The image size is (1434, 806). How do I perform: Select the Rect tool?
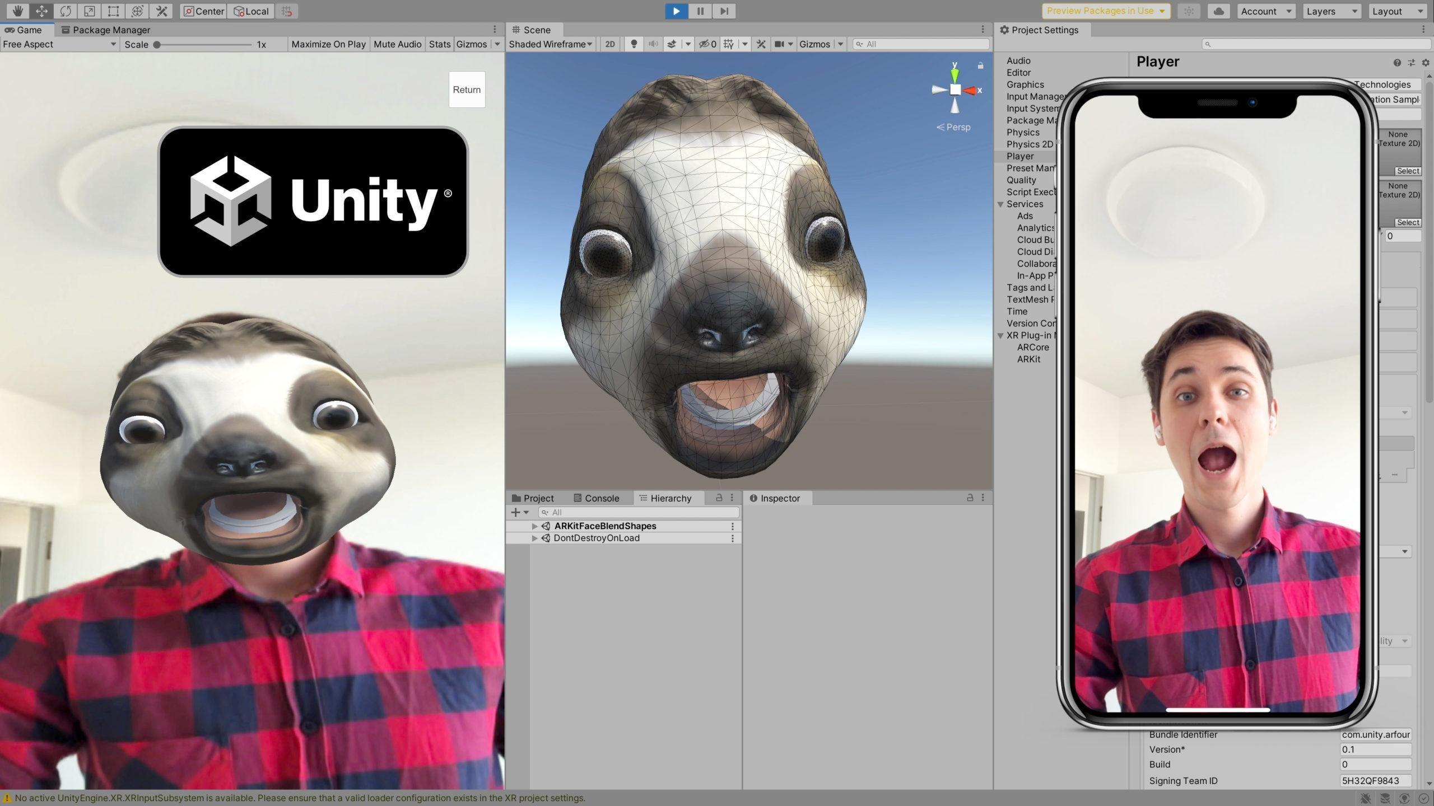(113, 11)
